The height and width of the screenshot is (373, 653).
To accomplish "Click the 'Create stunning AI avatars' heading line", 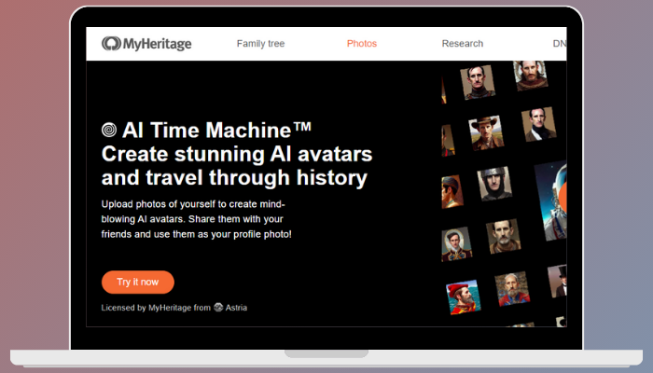I will [x=237, y=154].
